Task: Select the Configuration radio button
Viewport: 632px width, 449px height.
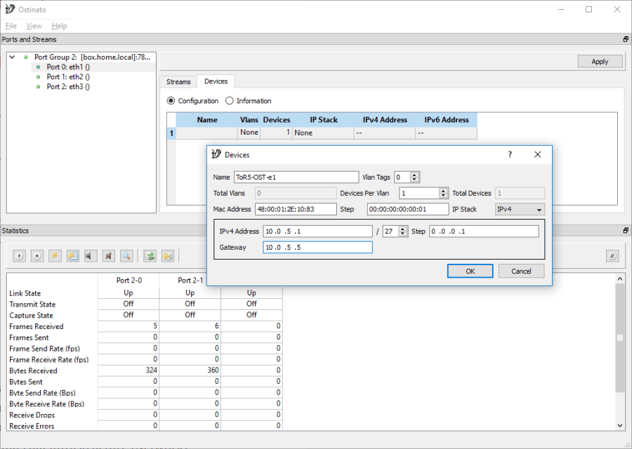Action: click(x=171, y=100)
